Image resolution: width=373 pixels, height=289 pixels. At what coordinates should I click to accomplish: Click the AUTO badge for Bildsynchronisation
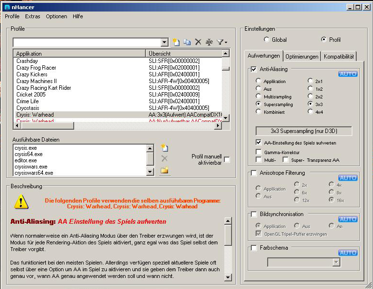(x=348, y=219)
